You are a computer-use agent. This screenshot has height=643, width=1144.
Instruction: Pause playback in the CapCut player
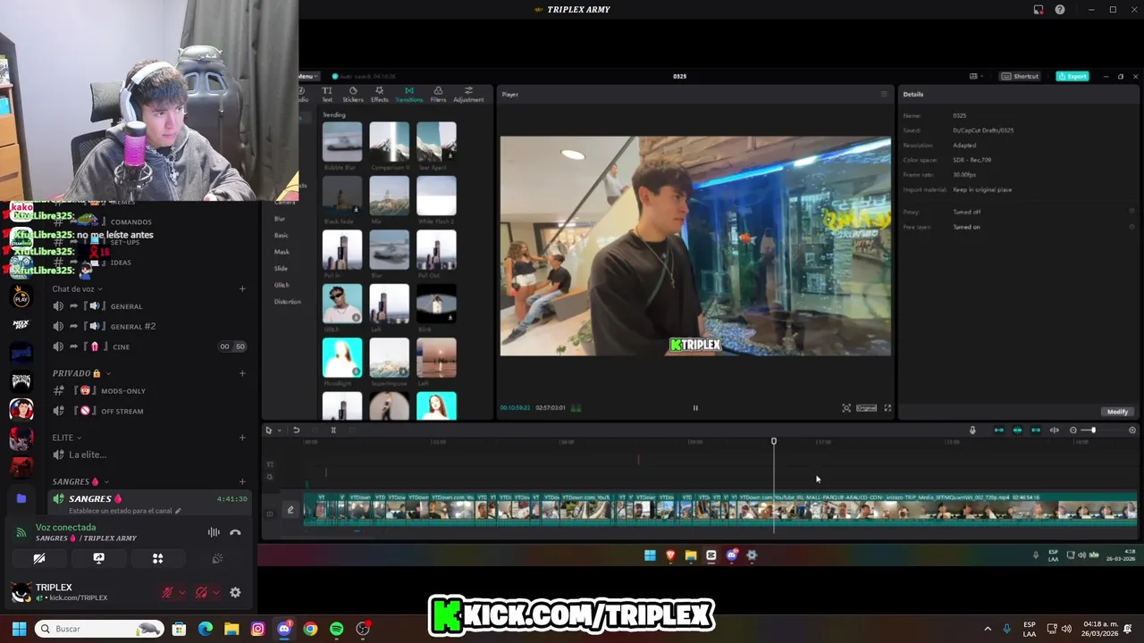point(695,408)
